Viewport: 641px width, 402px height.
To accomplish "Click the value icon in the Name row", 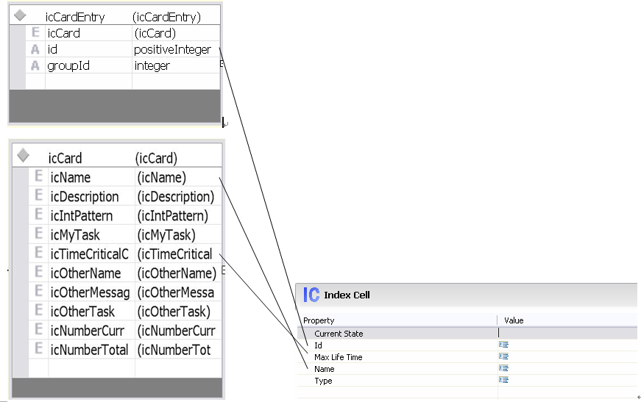I will 503,368.
